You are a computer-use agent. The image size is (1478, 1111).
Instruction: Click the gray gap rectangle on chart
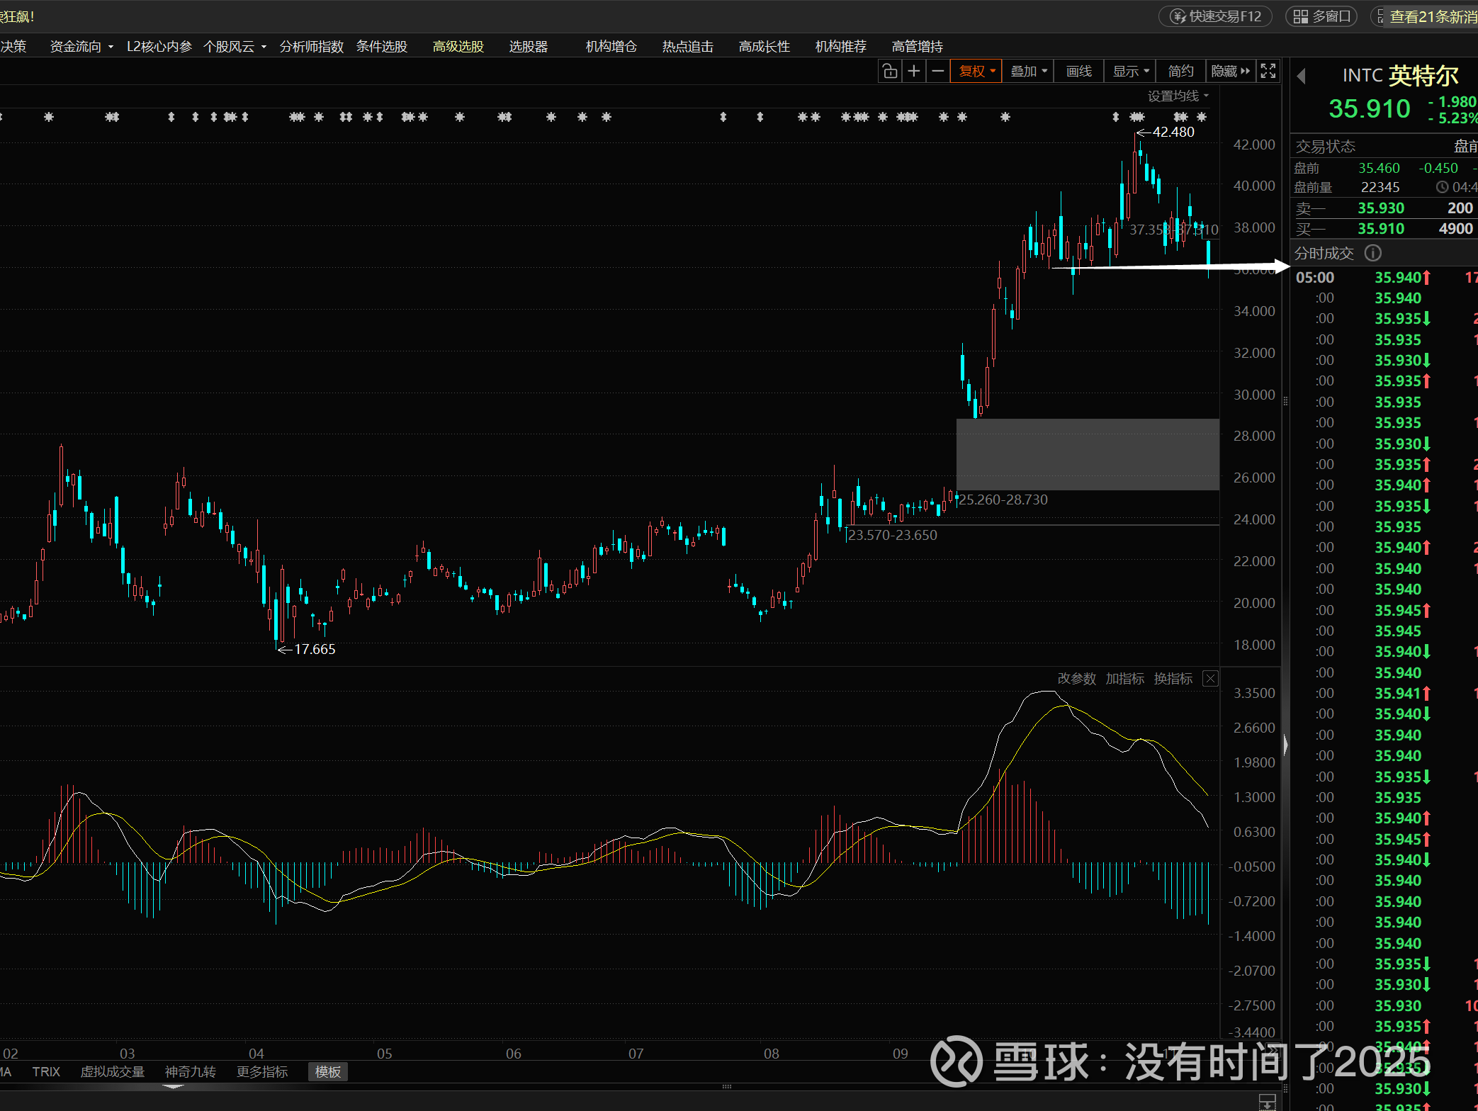(1088, 454)
